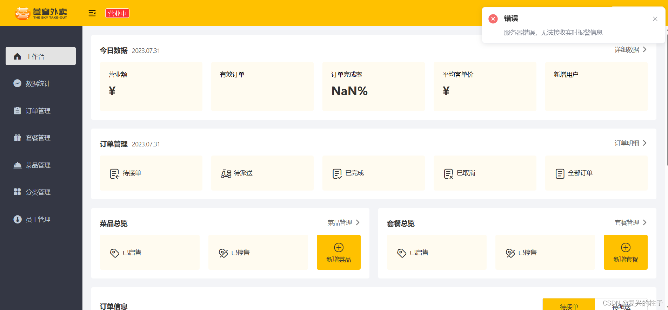Open 工作台 in the sidebar
The width and height of the screenshot is (668, 310).
[41, 56]
